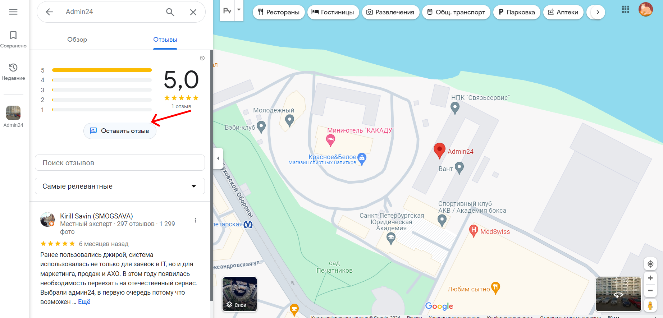Open Kirill Savin (SMOGSAVA) profile link
Viewport: 663px width, 318px height.
[96, 216]
